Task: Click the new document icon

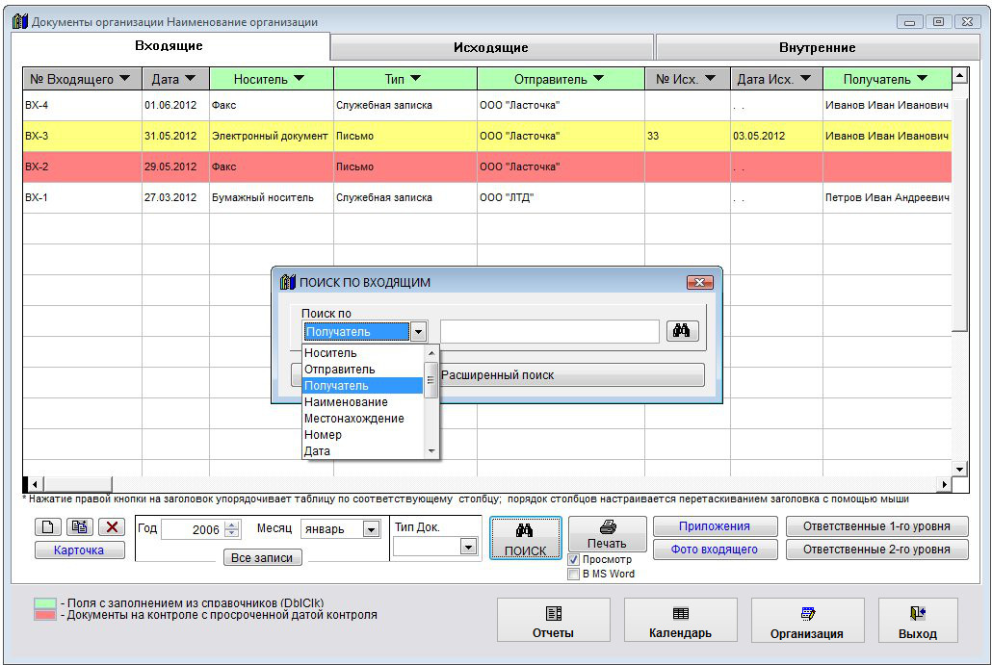Action: click(48, 526)
